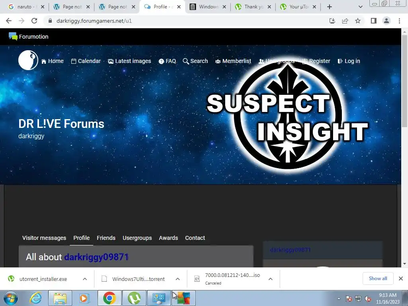408x306 pixels.
Task: Open Latest images nav link
Action: [x=129, y=61]
